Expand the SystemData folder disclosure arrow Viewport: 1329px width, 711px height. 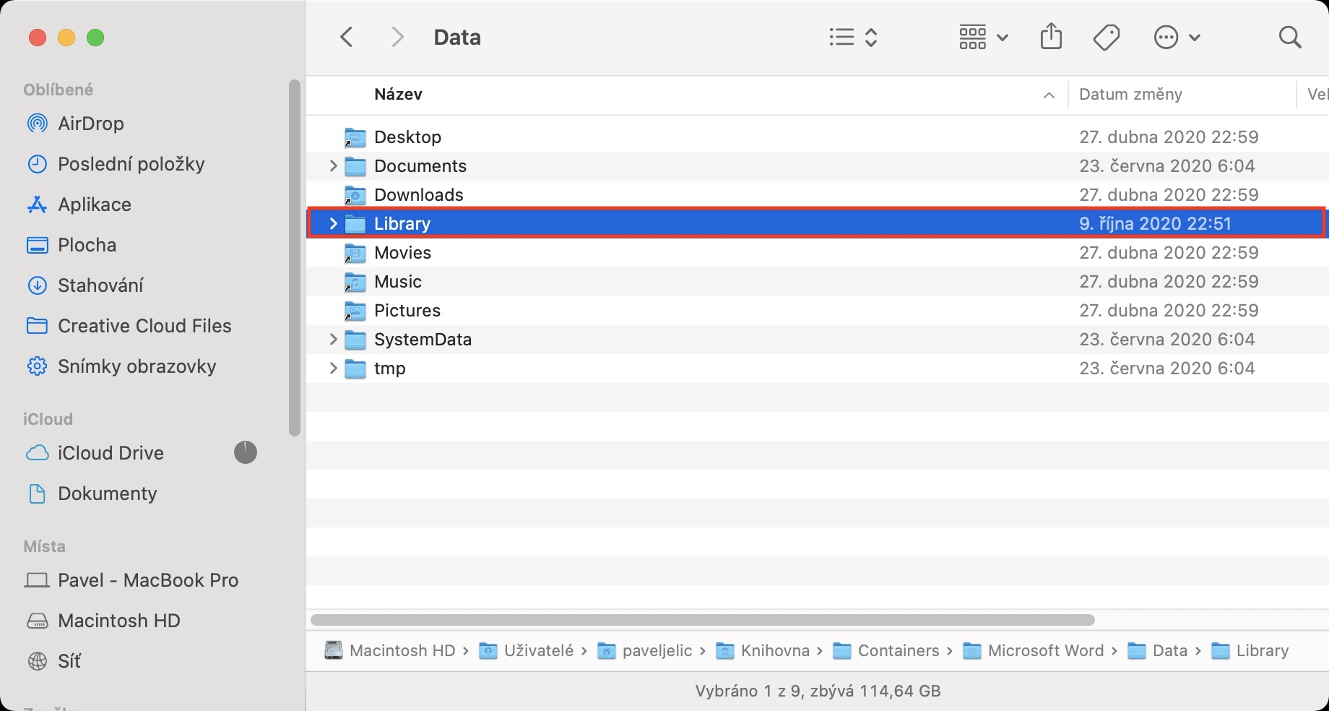pos(333,340)
